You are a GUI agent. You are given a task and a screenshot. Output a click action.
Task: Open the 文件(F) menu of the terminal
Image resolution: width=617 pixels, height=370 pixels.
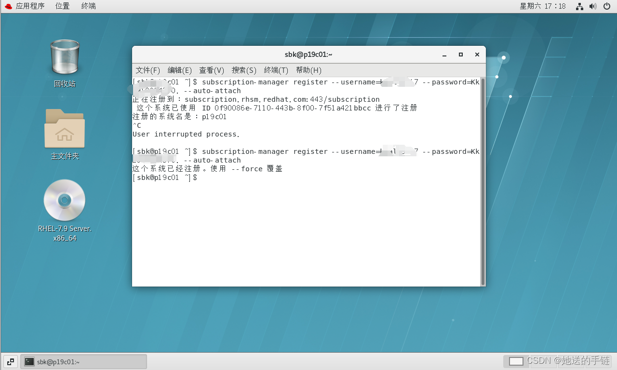(148, 70)
